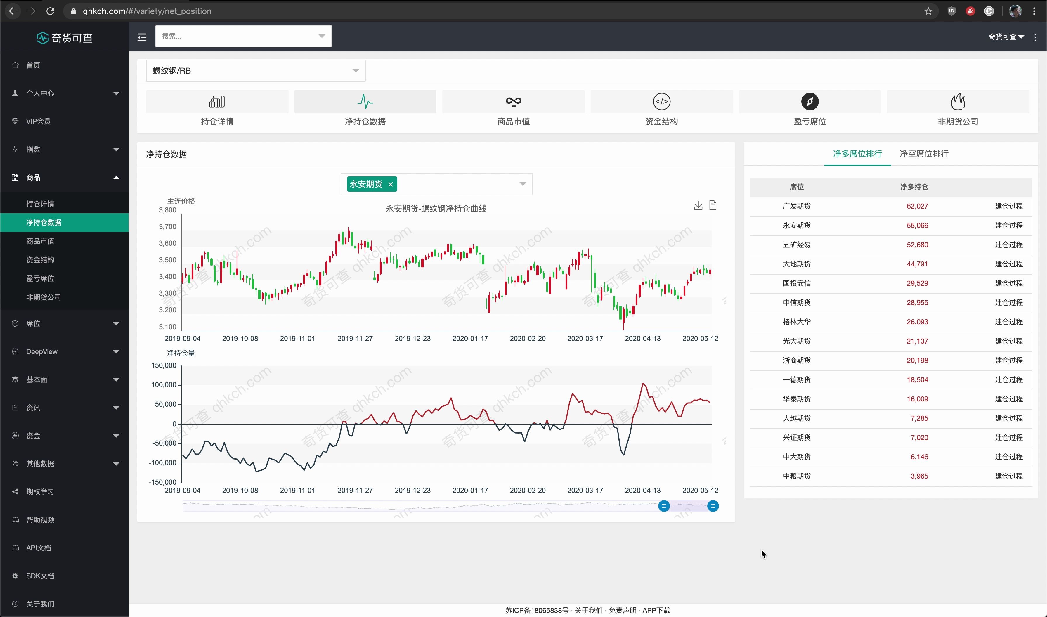Toggle sidebar with hamburger icon
This screenshot has height=617, width=1047.
pyautogui.click(x=142, y=37)
